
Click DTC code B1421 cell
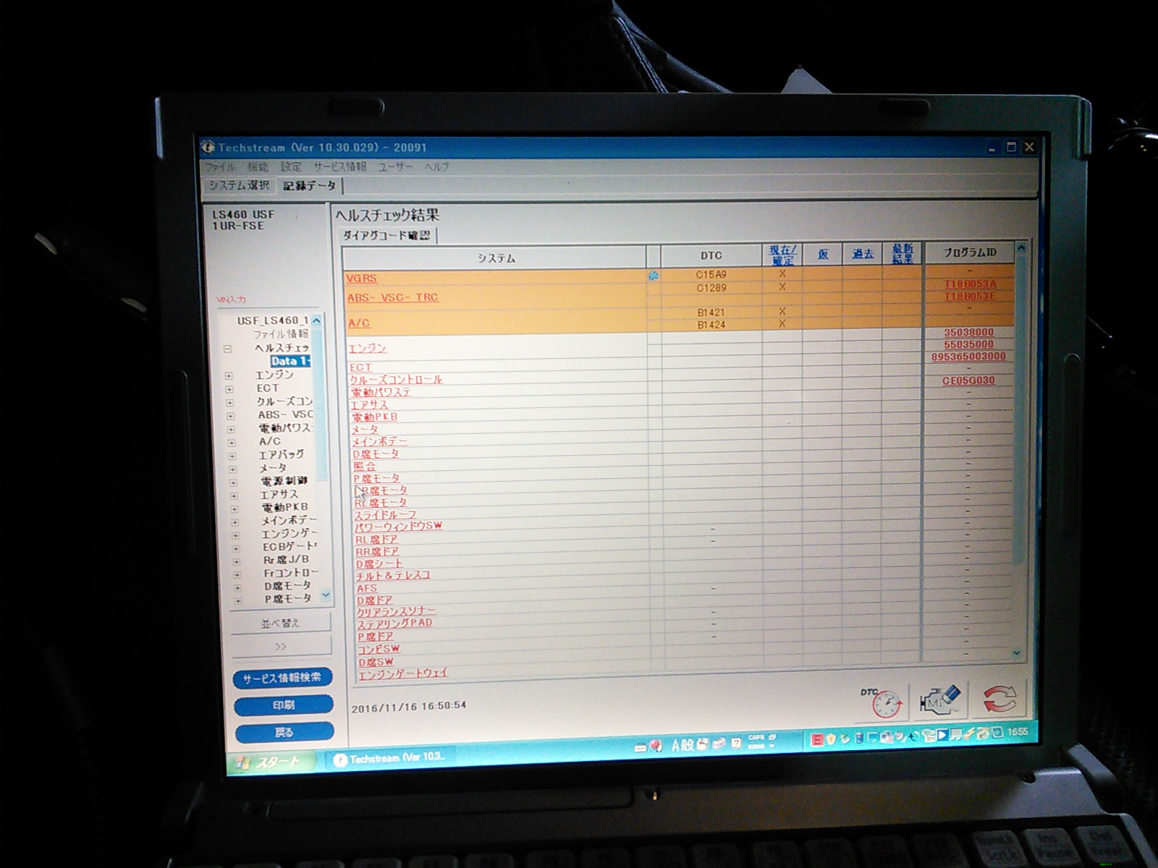pos(711,312)
